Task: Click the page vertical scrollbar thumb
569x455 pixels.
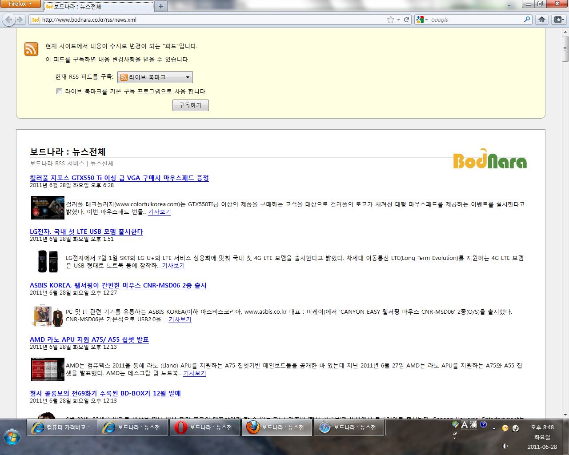Action: pyautogui.click(x=565, y=49)
